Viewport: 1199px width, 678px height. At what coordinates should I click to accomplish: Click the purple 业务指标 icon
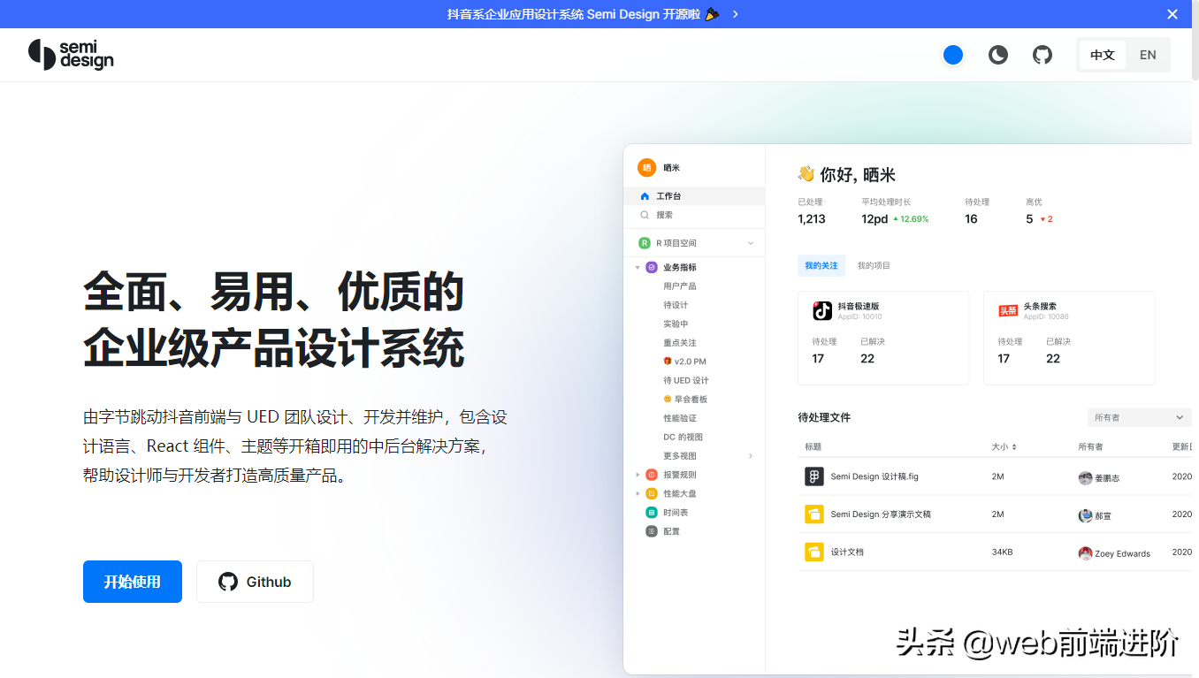pos(652,267)
